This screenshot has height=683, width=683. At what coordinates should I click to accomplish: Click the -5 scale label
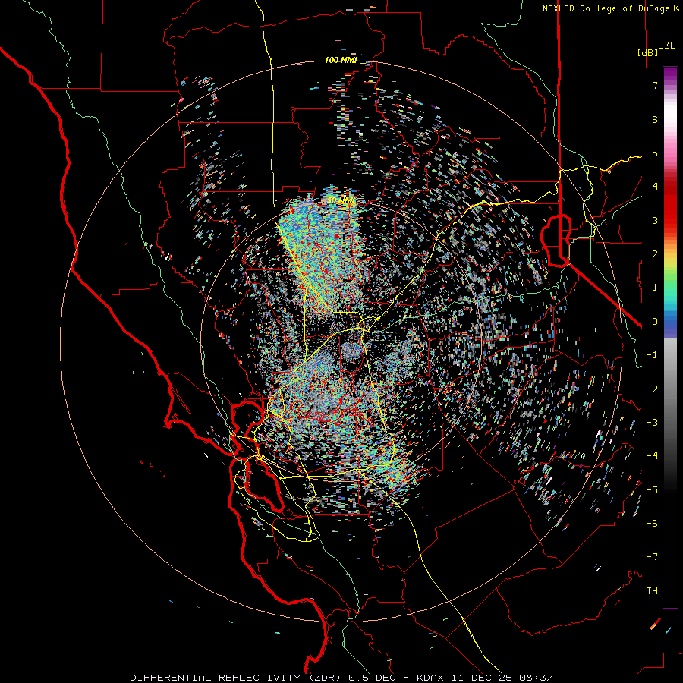click(652, 490)
